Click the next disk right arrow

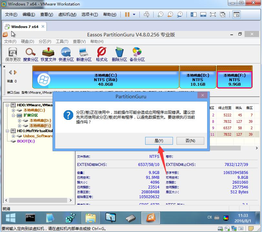pyautogui.click(x=15, y=72)
